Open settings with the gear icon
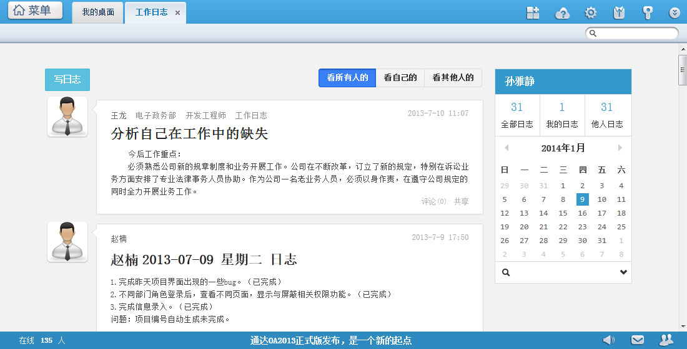687x349 pixels. coord(590,12)
